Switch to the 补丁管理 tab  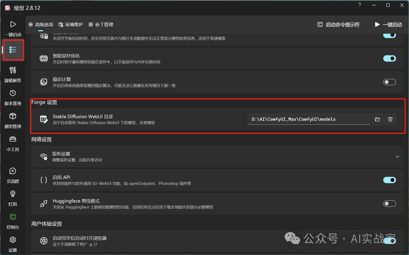coord(101,25)
